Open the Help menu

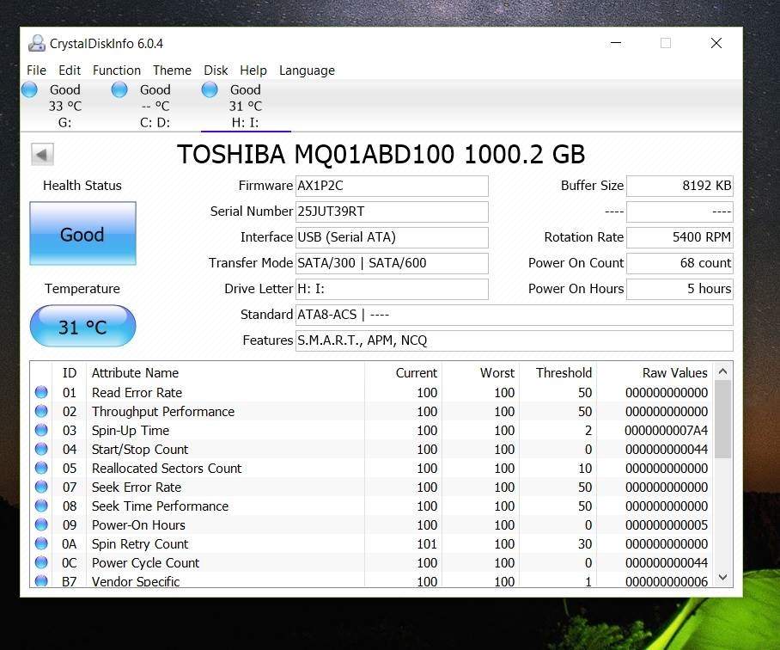coord(253,71)
